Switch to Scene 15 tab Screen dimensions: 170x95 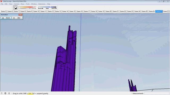coord(72,11)
